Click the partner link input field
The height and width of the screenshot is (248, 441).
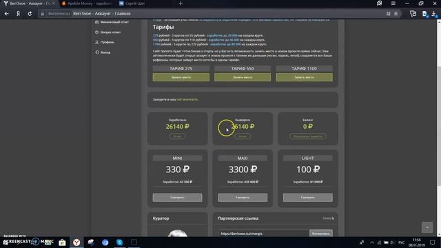(x=263, y=234)
